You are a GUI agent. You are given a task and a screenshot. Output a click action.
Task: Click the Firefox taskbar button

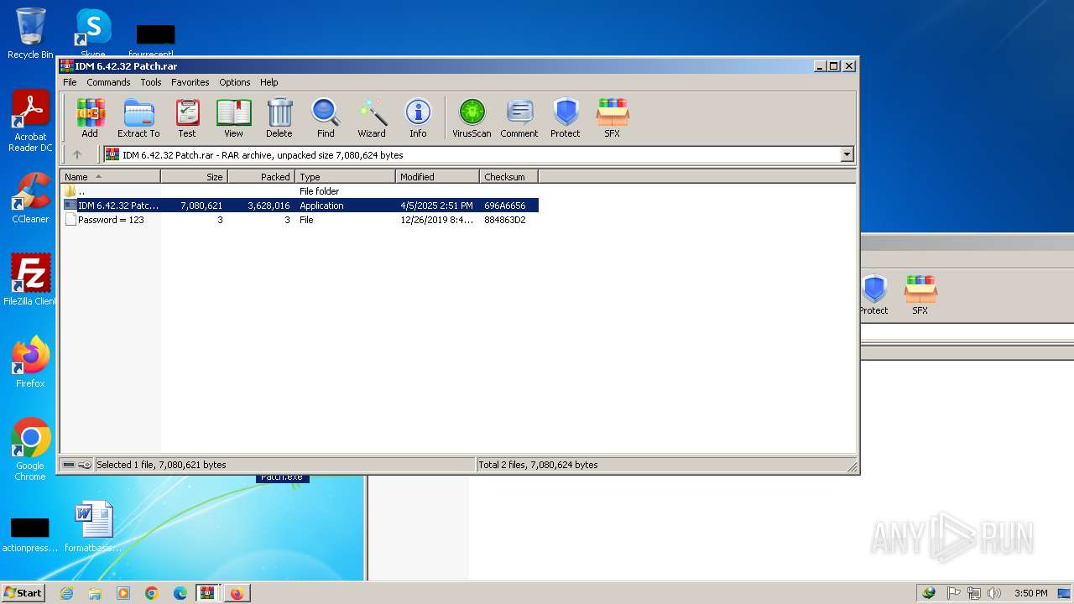click(x=237, y=593)
